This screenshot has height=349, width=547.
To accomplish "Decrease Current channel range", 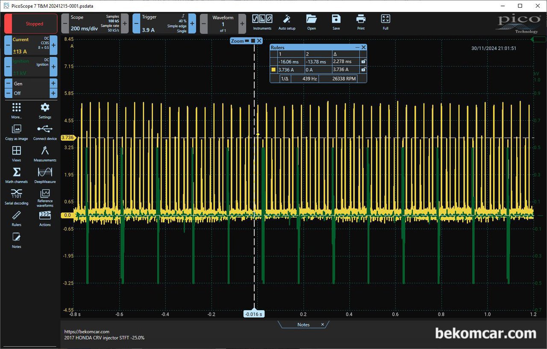I will coord(8,45).
